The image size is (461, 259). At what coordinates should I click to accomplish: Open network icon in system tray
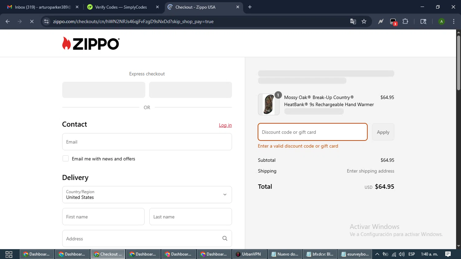tap(394, 254)
